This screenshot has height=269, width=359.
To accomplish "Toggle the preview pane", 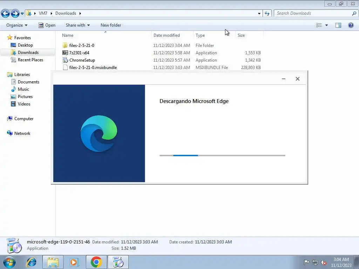I will tap(338, 25).
